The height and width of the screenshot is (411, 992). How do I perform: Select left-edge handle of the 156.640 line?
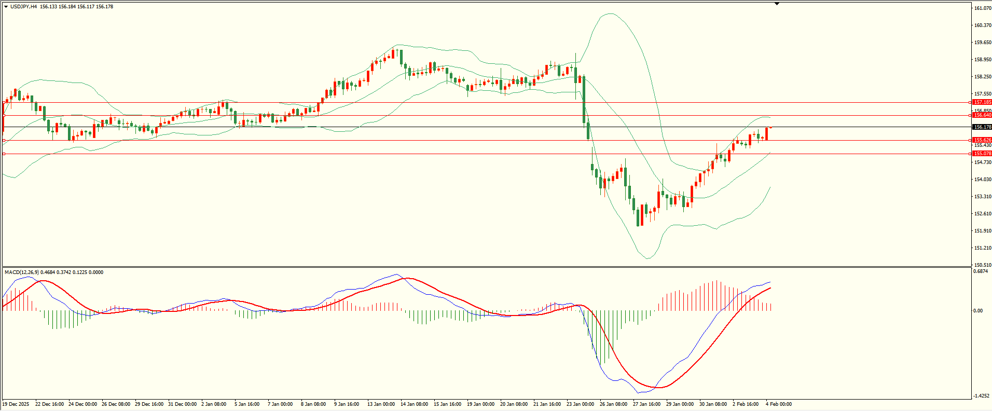click(4, 115)
